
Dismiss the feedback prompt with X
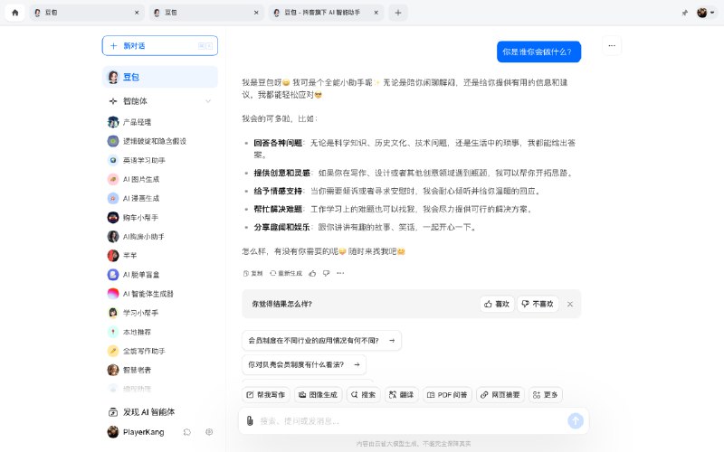tap(570, 304)
